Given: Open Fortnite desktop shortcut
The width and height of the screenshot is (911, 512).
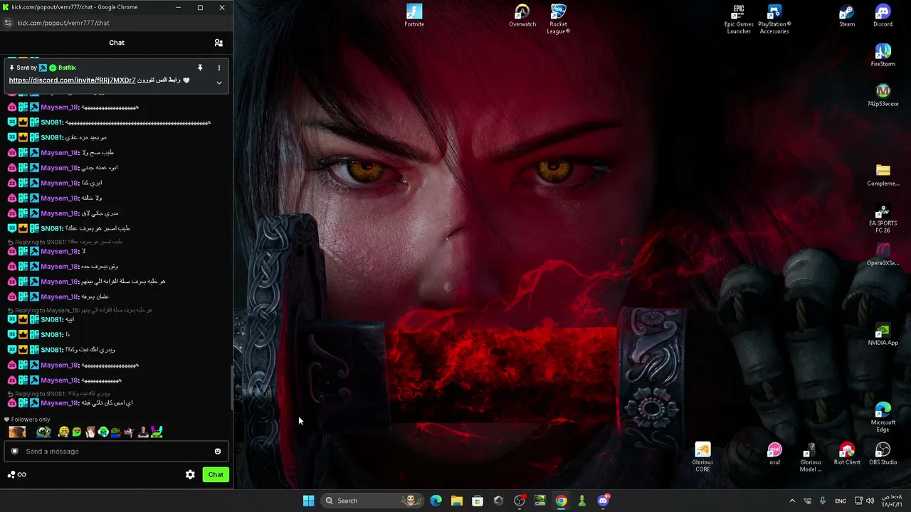Looking at the screenshot, I should click(x=414, y=16).
